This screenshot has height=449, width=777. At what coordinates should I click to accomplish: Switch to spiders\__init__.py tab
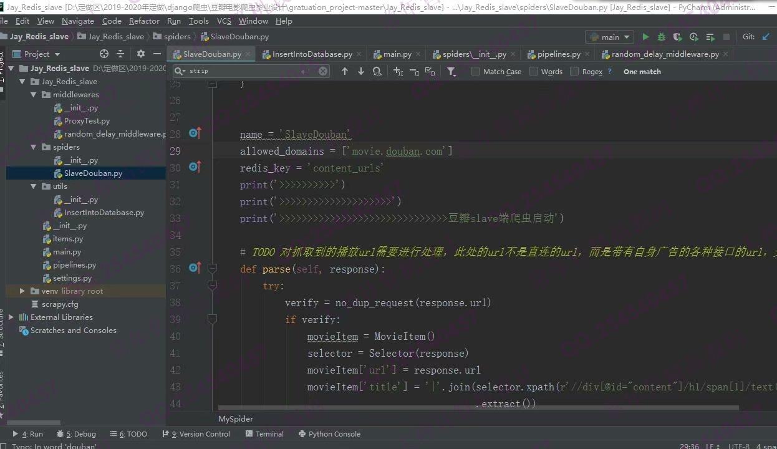(474, 54)
